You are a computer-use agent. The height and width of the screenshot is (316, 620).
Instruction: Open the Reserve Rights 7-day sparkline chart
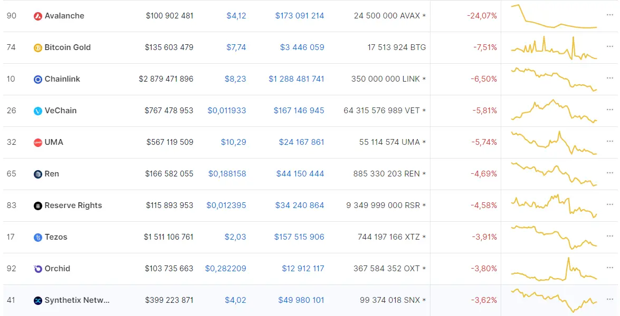pos(554,205)
